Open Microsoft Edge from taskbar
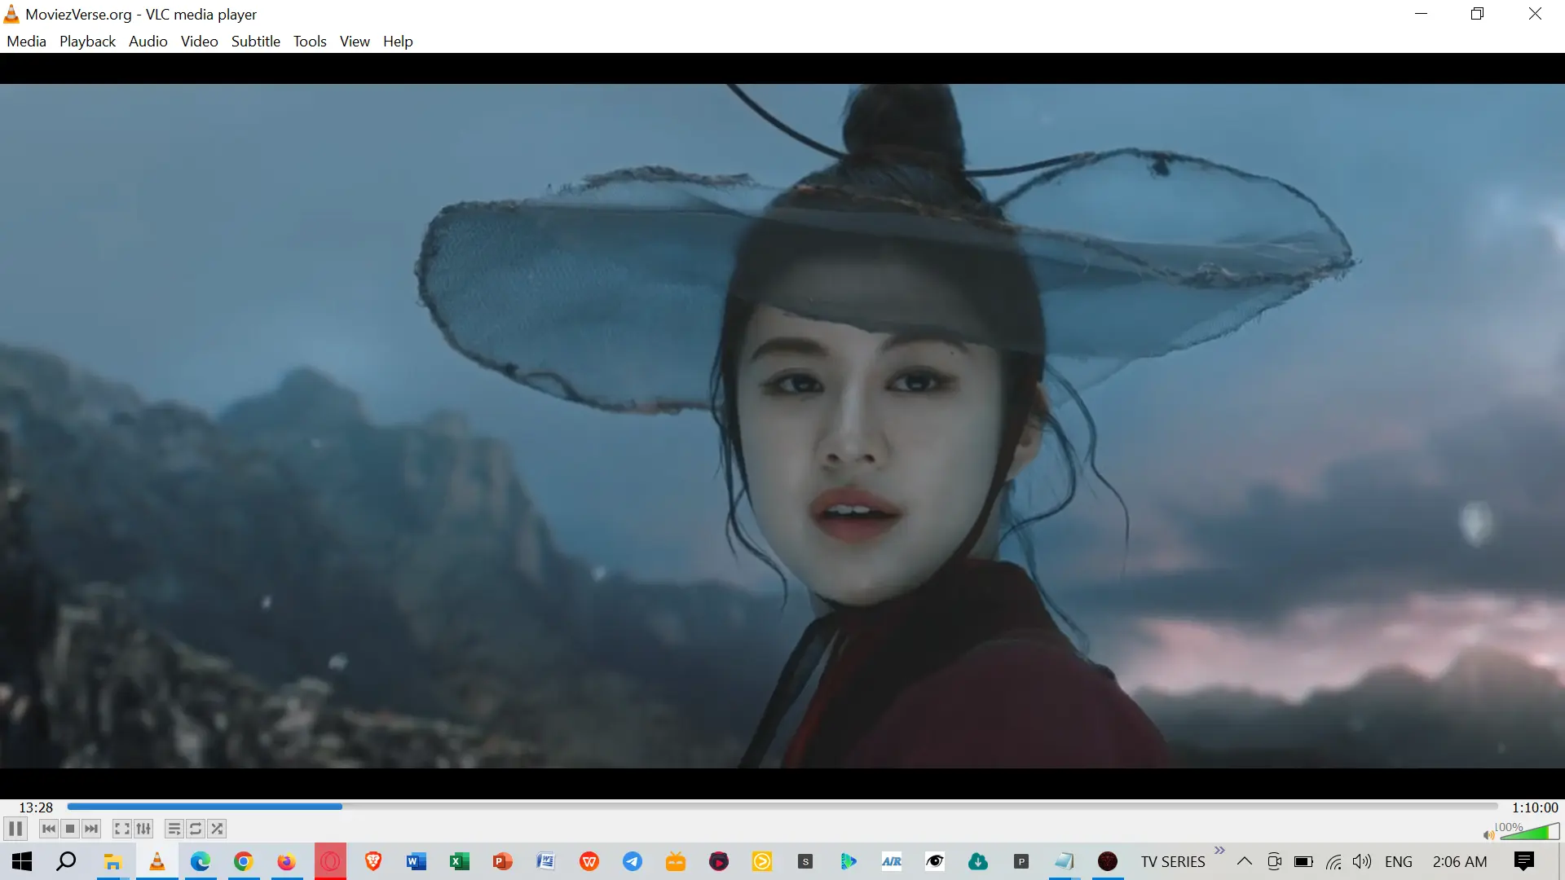1565x880 pixels. 201,861
